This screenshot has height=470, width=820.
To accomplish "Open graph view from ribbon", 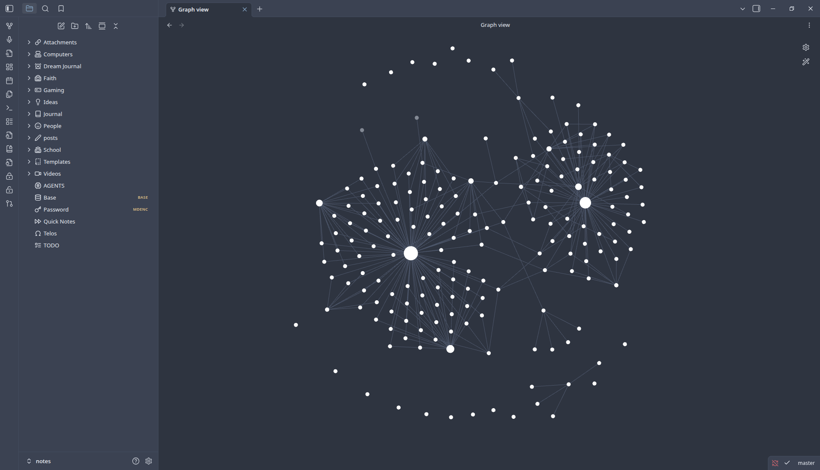I will tap(9, 26).
